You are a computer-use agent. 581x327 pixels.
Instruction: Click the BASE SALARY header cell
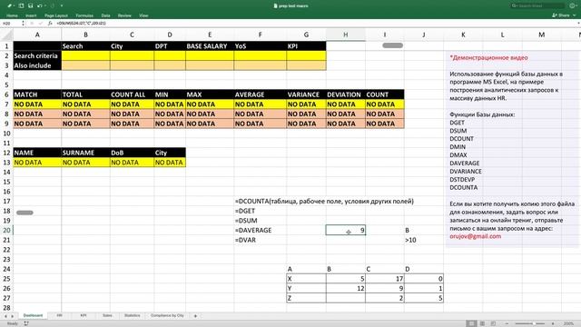[x=210, y=46]
